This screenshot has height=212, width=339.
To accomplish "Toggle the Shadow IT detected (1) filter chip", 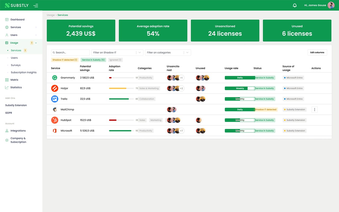I will pyautogui.click(x=65, y=60).
